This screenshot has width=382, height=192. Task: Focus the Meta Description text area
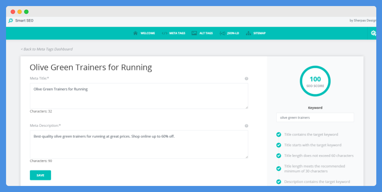pos(139,144)
